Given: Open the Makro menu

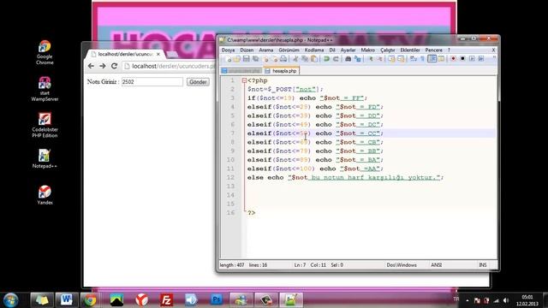Looking at the screenshot, I should [367, 50].
